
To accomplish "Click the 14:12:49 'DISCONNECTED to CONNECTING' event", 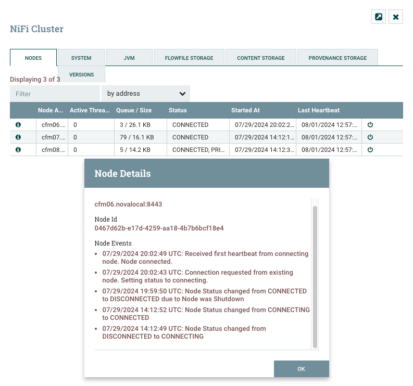I will (x=184, y=332).
